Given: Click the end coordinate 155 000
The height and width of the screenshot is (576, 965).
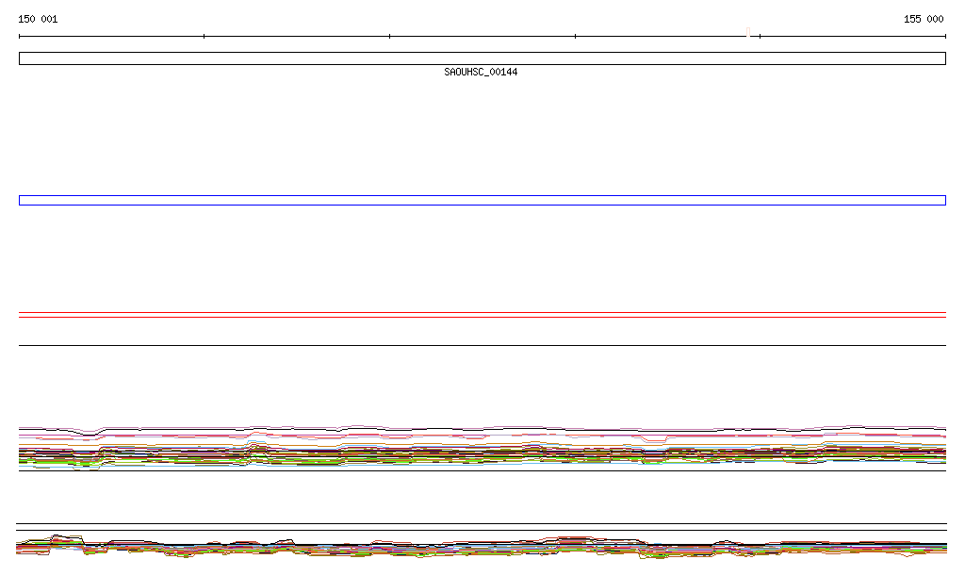Looking at the screenshot, I should 924,19.
